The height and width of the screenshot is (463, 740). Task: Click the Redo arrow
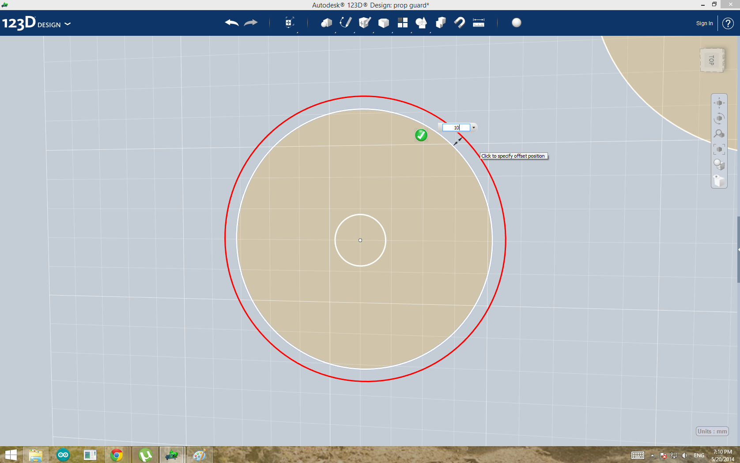tap(251, 23)
